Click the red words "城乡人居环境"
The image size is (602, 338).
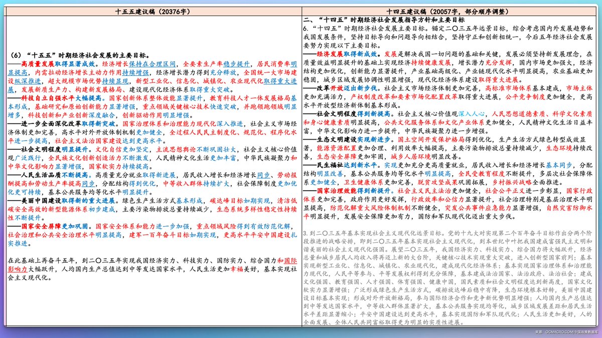(x=410, y=156)
